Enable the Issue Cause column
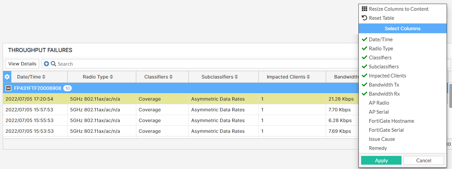The height and width of the screenshot is (169, 452). (x=382, y=139)
